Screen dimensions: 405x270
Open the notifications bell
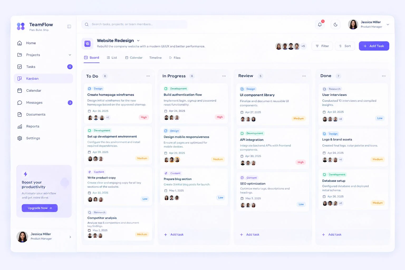click(x=320, y=25)
